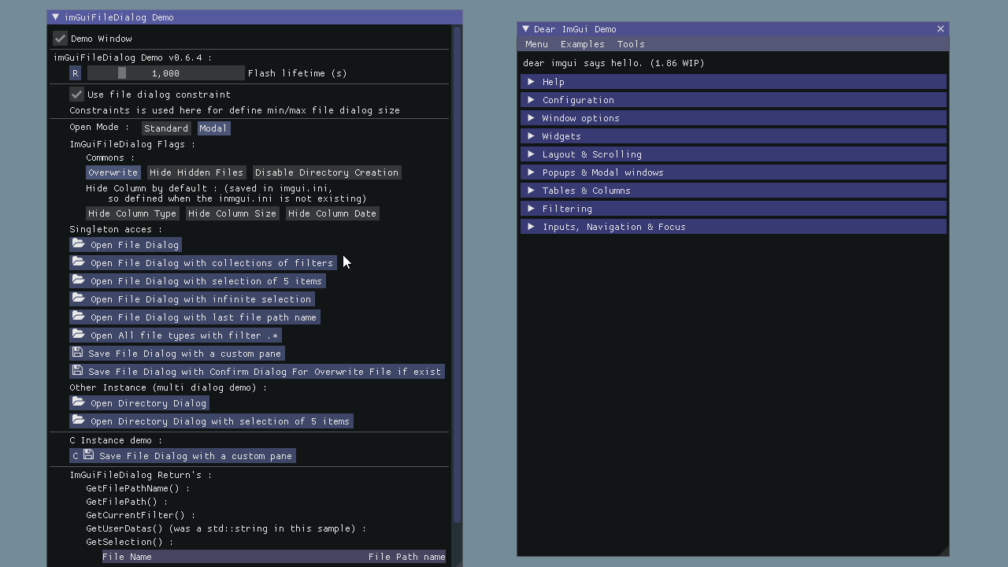Click the save icon on Save File Dialog with custom pane
1008x567 pixels.
click(x=78, y=353)
